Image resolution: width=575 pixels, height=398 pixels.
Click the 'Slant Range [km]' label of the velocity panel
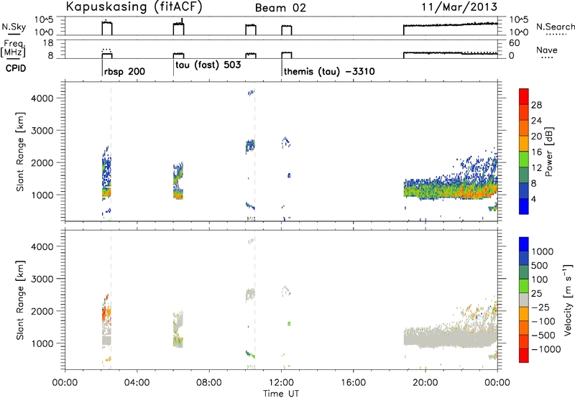tap(20, 300)
